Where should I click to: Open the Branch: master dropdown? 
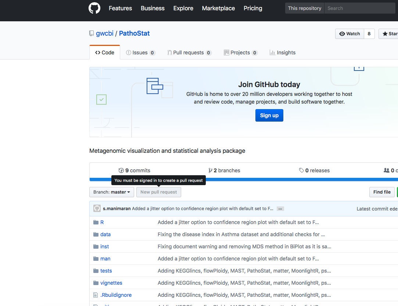(x=112, y=192)
